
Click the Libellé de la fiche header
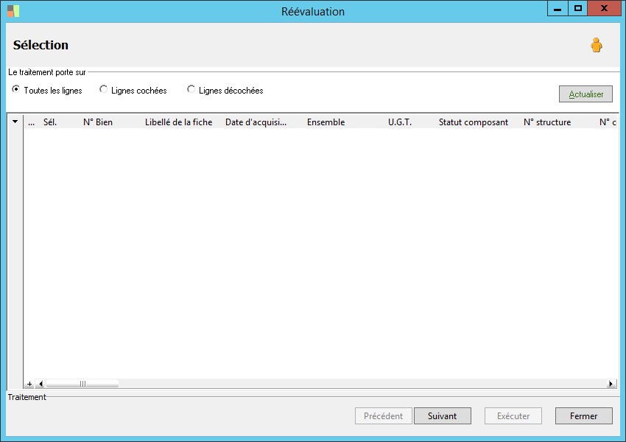pos(178,122)
